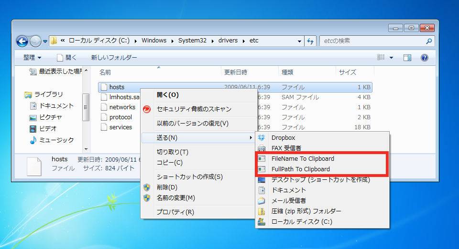Image resolution: width=459 pixels, height=249 pixels.
Task: Select the networks file
Action: coord(118,107)
